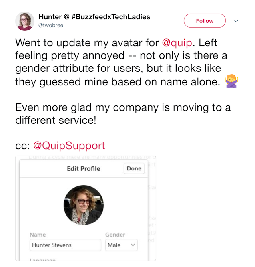255x267 pixels.
Task: Click the Edit Profile dialog title
Action: (84, 168)
